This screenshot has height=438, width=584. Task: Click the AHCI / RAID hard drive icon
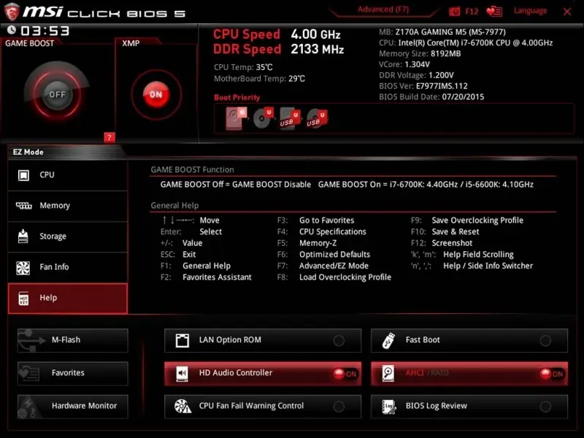[388, 373]
